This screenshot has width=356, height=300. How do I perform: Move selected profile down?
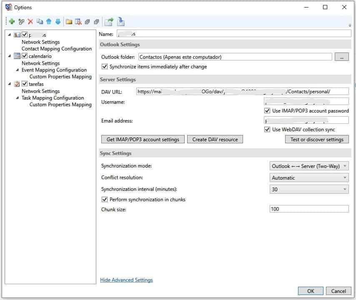[x=58, y=22]
